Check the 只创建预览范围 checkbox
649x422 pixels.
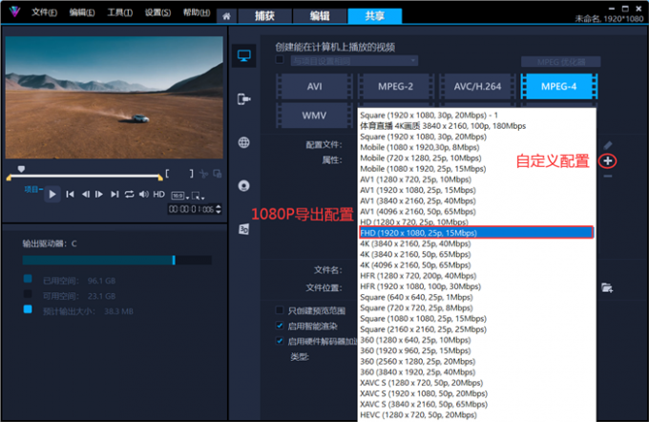[x=280, y=310]
